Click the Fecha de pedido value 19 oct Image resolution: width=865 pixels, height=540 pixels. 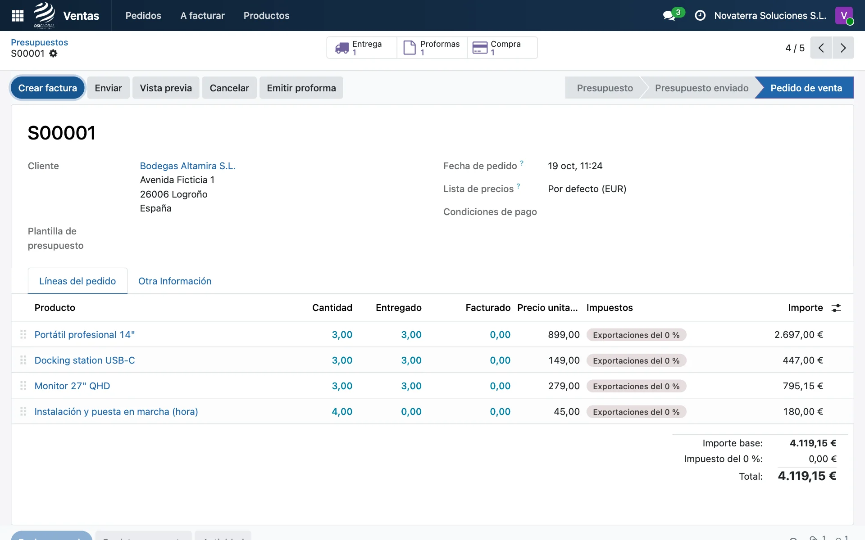pyautogui.click(x=575, y=166)
